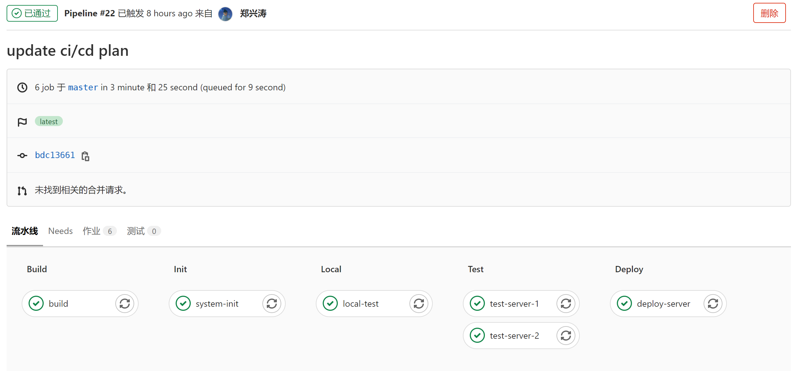Click the red 删除 button
This screenshot has height=371, width=801.
tap(769, 13)
